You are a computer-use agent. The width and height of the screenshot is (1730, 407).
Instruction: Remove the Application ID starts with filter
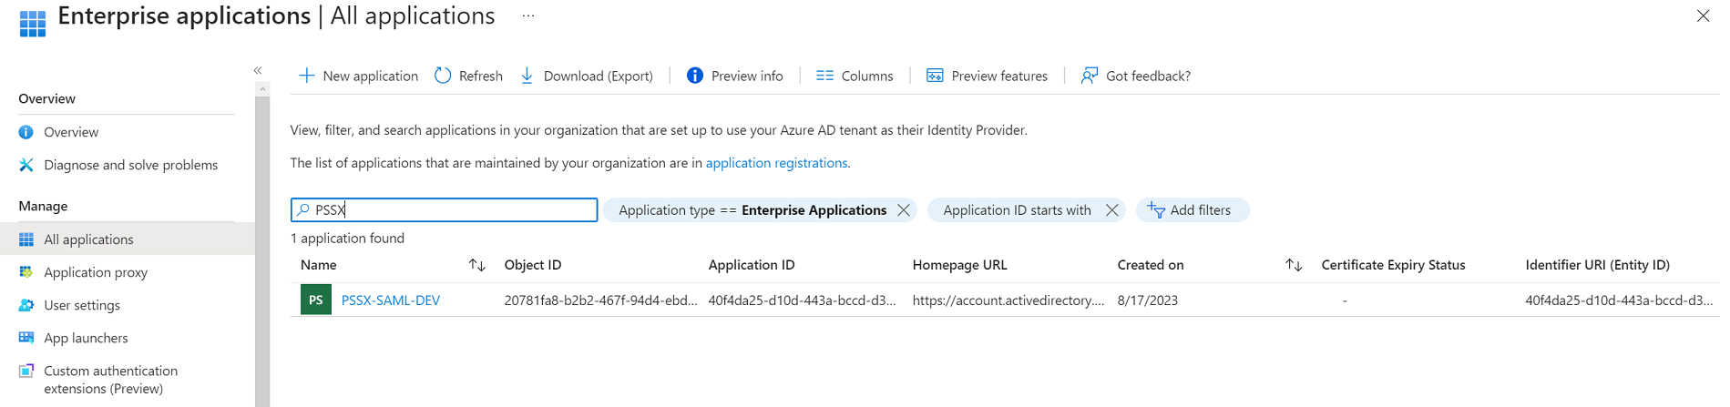(1111, 210)
